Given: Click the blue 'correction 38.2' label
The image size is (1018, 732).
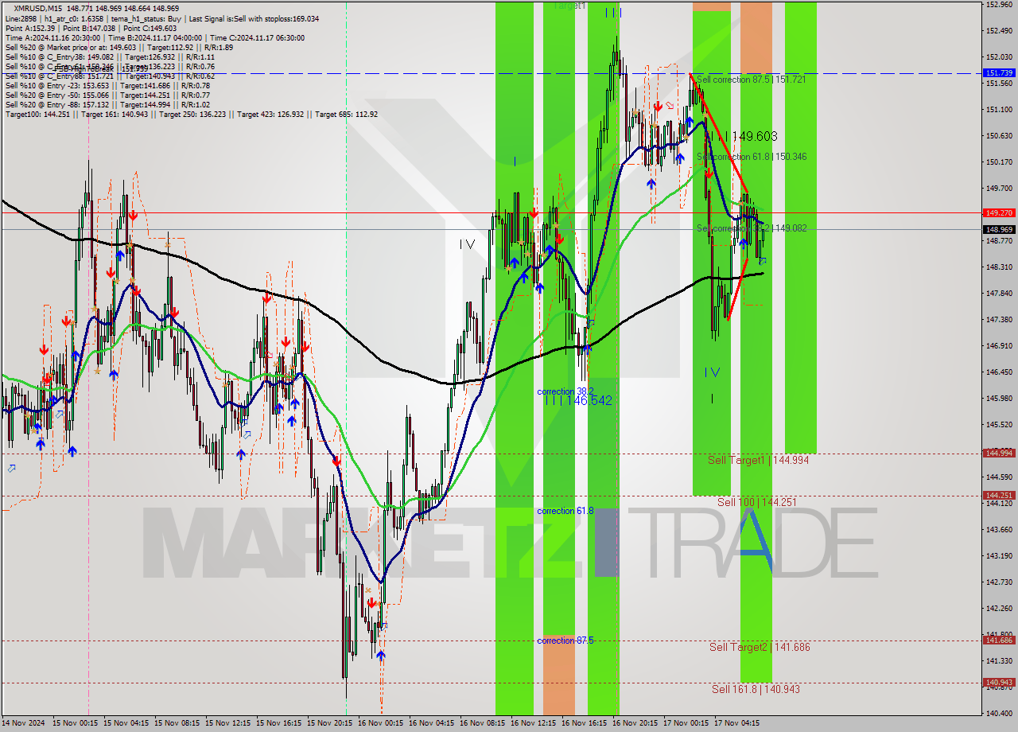Looking at the screenshot, I should point(565,391).
